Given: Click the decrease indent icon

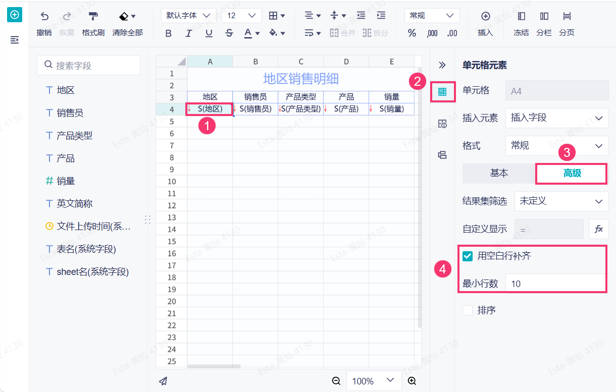Looking at the screenshot, I should pyautogui.click(x=361, y=16).
